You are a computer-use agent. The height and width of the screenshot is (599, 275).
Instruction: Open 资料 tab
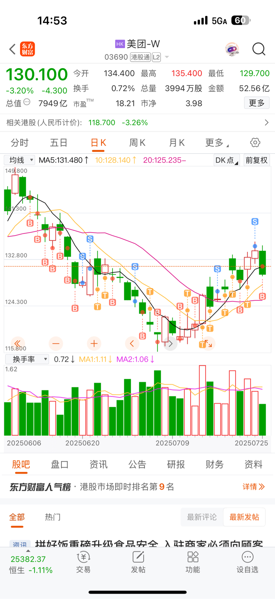click(253, 464)
